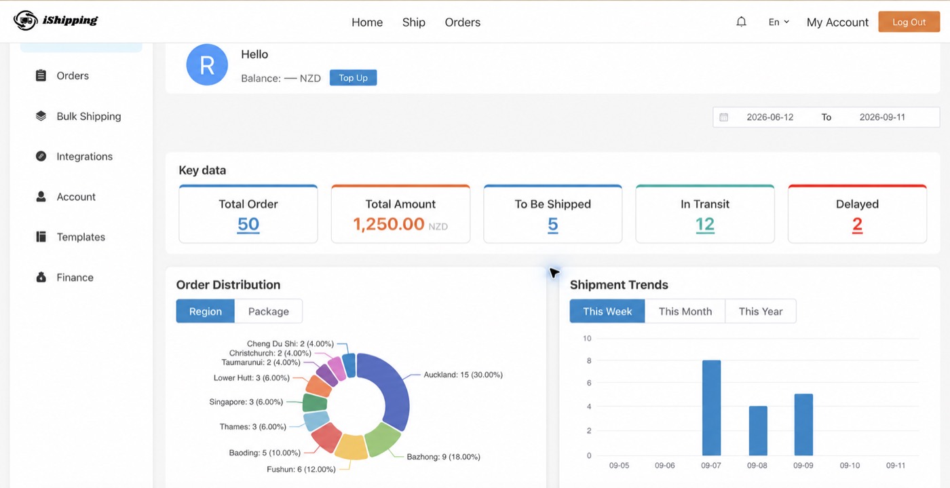Edit start date 2026-06-12

point(769,117)
